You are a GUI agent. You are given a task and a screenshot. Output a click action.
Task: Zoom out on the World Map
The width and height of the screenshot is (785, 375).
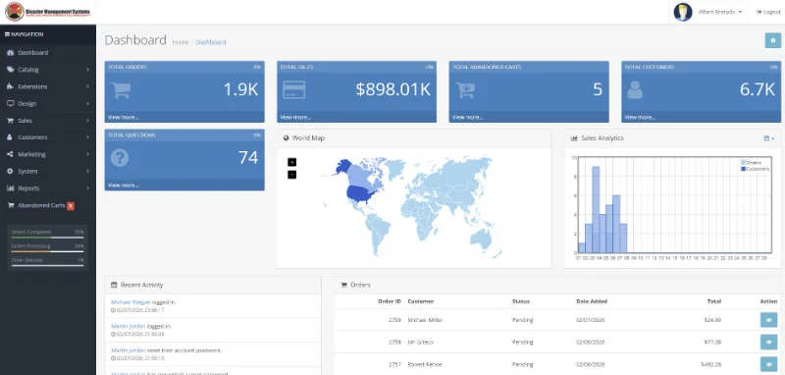coord(291,175)
